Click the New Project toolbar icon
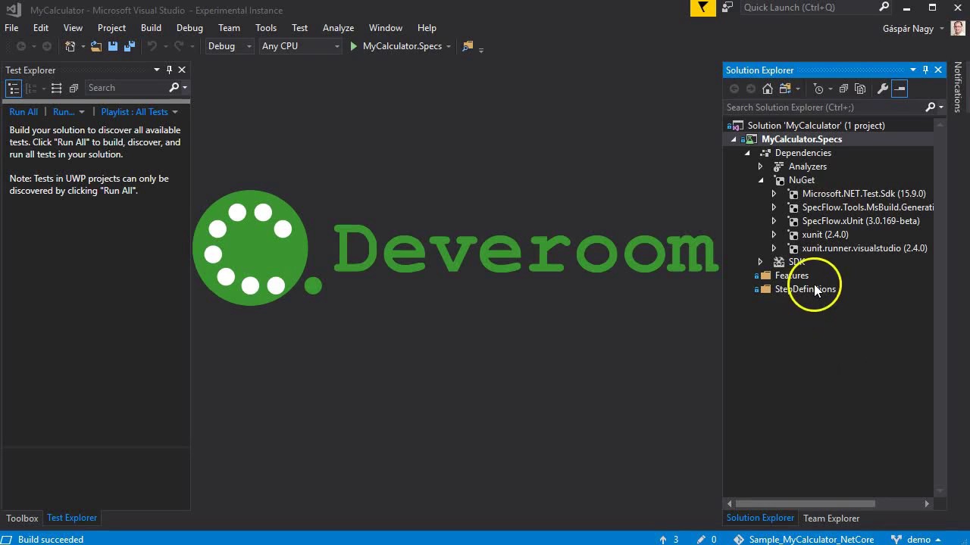Screen dimensions: 970x545 click(x=70, y=46)
